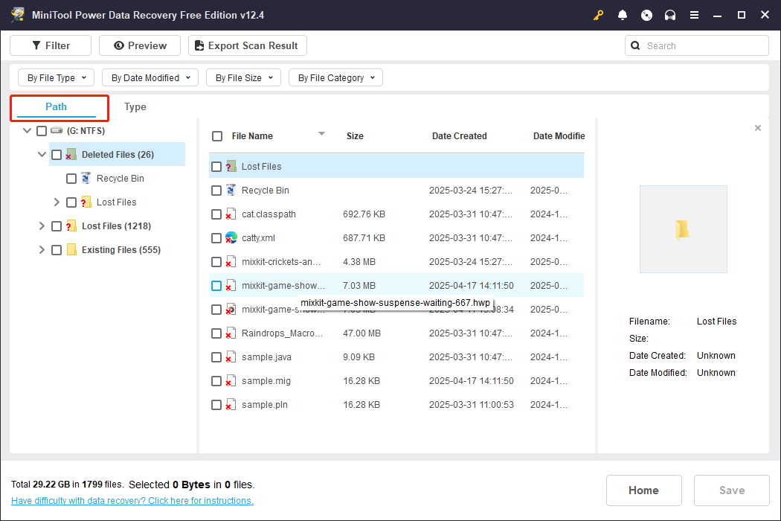Sort by the Date Modified column header
This screenshot has height=521, width=781.
click(x=559, y=136)
